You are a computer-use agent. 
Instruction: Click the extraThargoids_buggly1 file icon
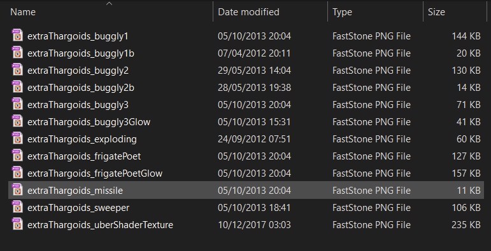click(x=18, y=36)
